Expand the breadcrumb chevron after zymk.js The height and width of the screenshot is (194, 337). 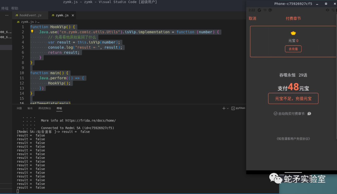[x=36, y=22]
